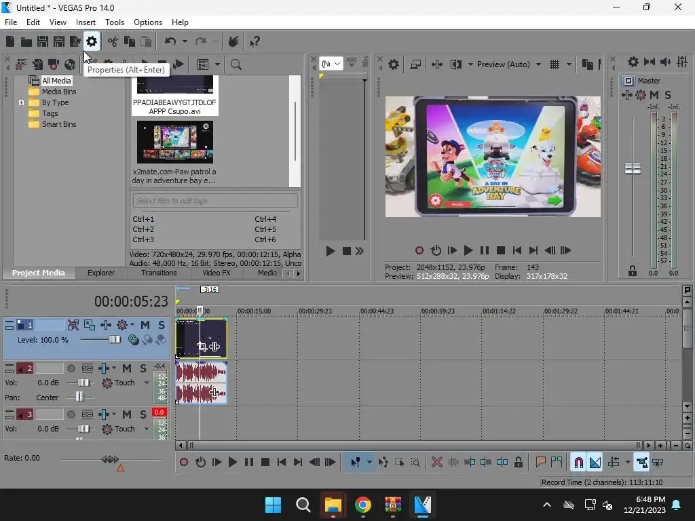695x521 pixels.
Task: Open the Tools menu
Action: coord(114,22)
